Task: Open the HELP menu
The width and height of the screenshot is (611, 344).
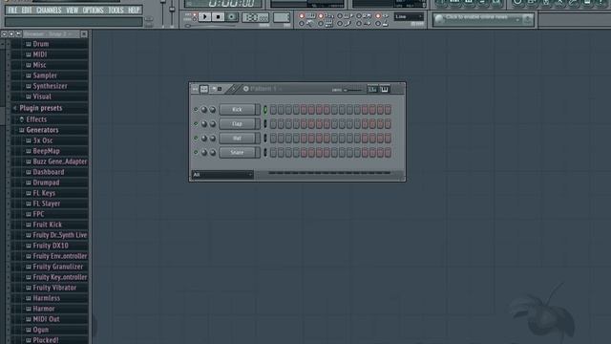Action: (x=134, y=11)
